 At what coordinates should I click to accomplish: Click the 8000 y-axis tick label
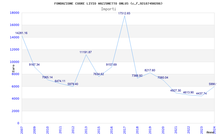point(15,74)
